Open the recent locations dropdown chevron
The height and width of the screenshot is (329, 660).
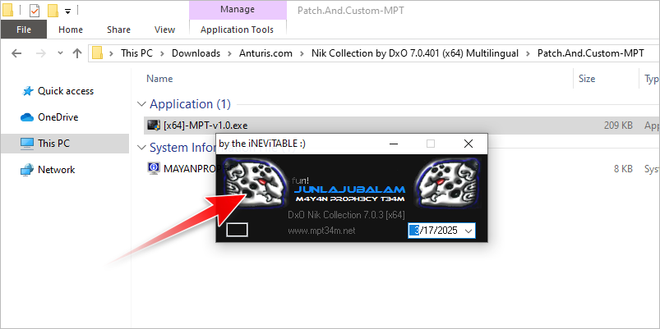pyautogui.click(x=58, y=53)
